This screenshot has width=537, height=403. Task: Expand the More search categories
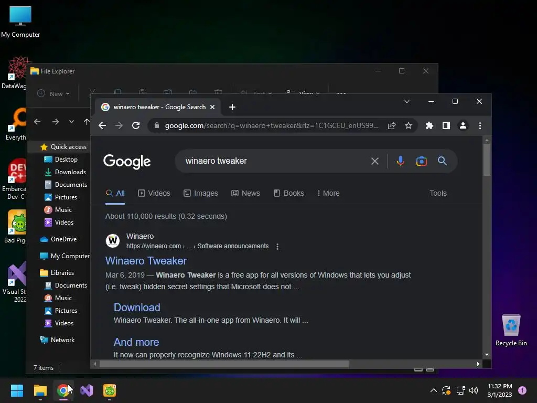click(x=328, y=193)
